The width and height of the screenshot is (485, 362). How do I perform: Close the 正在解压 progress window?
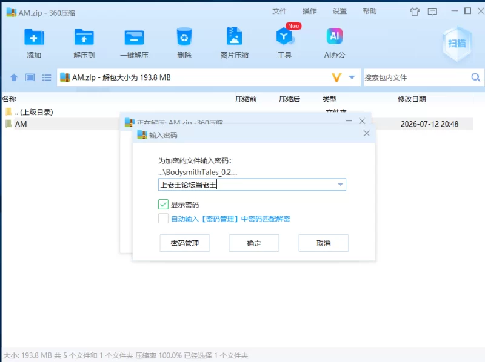tap(362, 121)
